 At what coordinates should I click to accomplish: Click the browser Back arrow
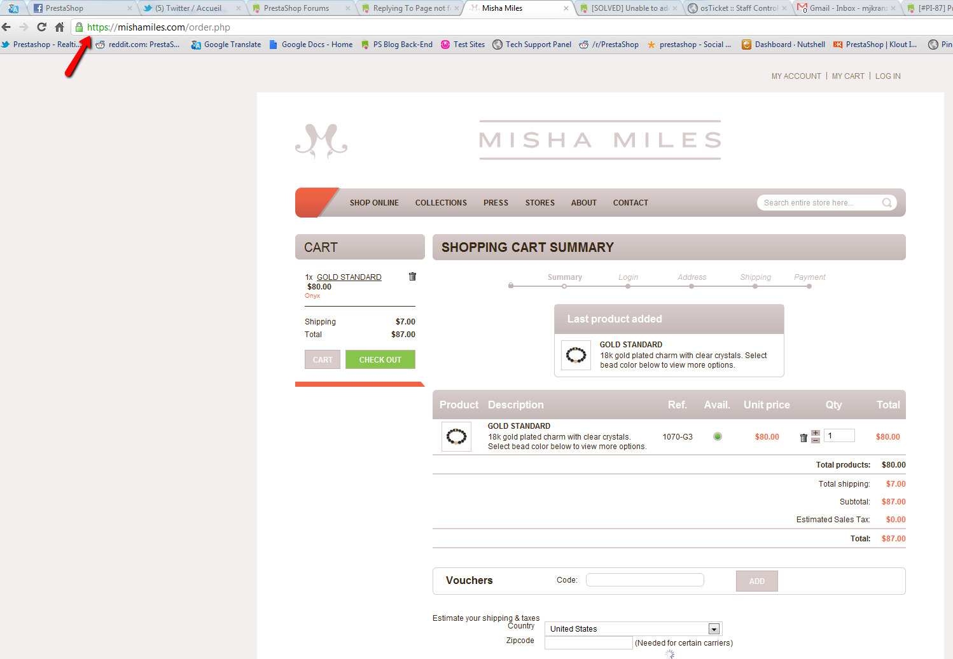coord(6,27)
